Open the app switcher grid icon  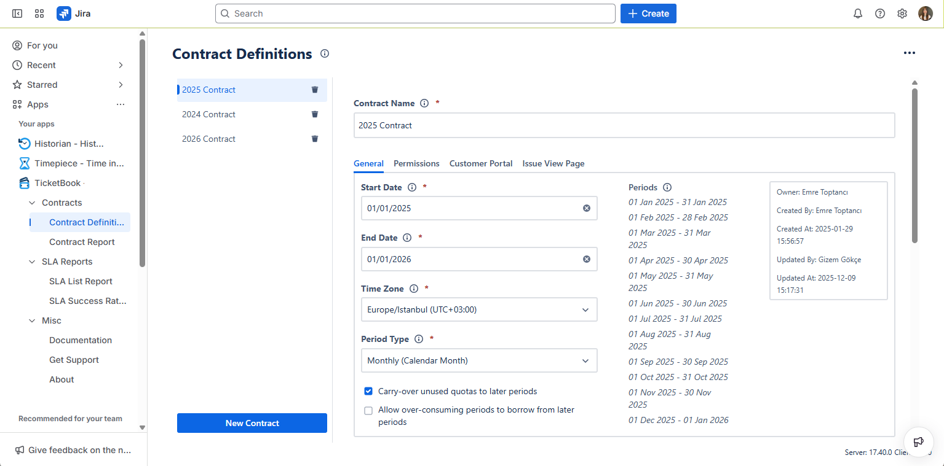click(39, 14)
